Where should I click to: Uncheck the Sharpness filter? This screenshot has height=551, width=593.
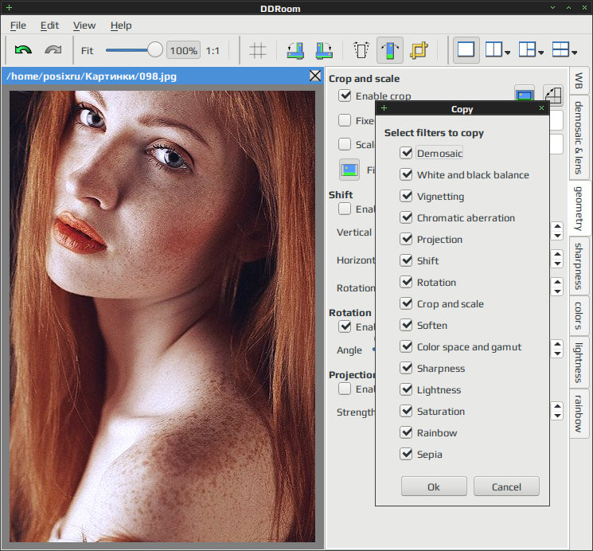point(406,368)
